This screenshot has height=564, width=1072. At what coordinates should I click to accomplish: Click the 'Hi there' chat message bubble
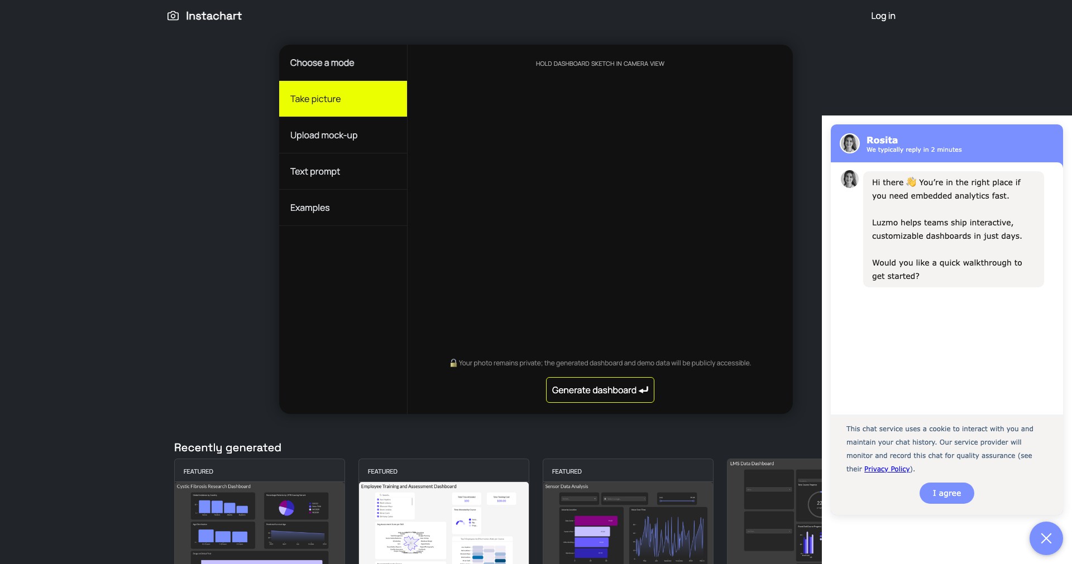click(953, 229)
